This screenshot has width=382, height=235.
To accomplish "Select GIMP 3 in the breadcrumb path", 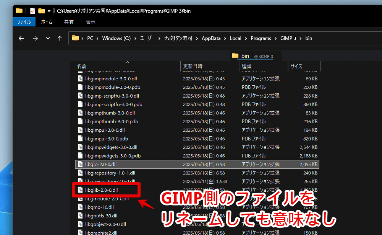I will click(x=288, y=38).
